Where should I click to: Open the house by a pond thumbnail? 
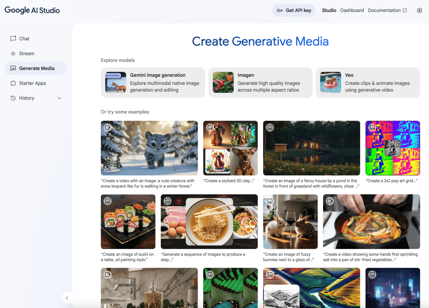click(311, 148)
